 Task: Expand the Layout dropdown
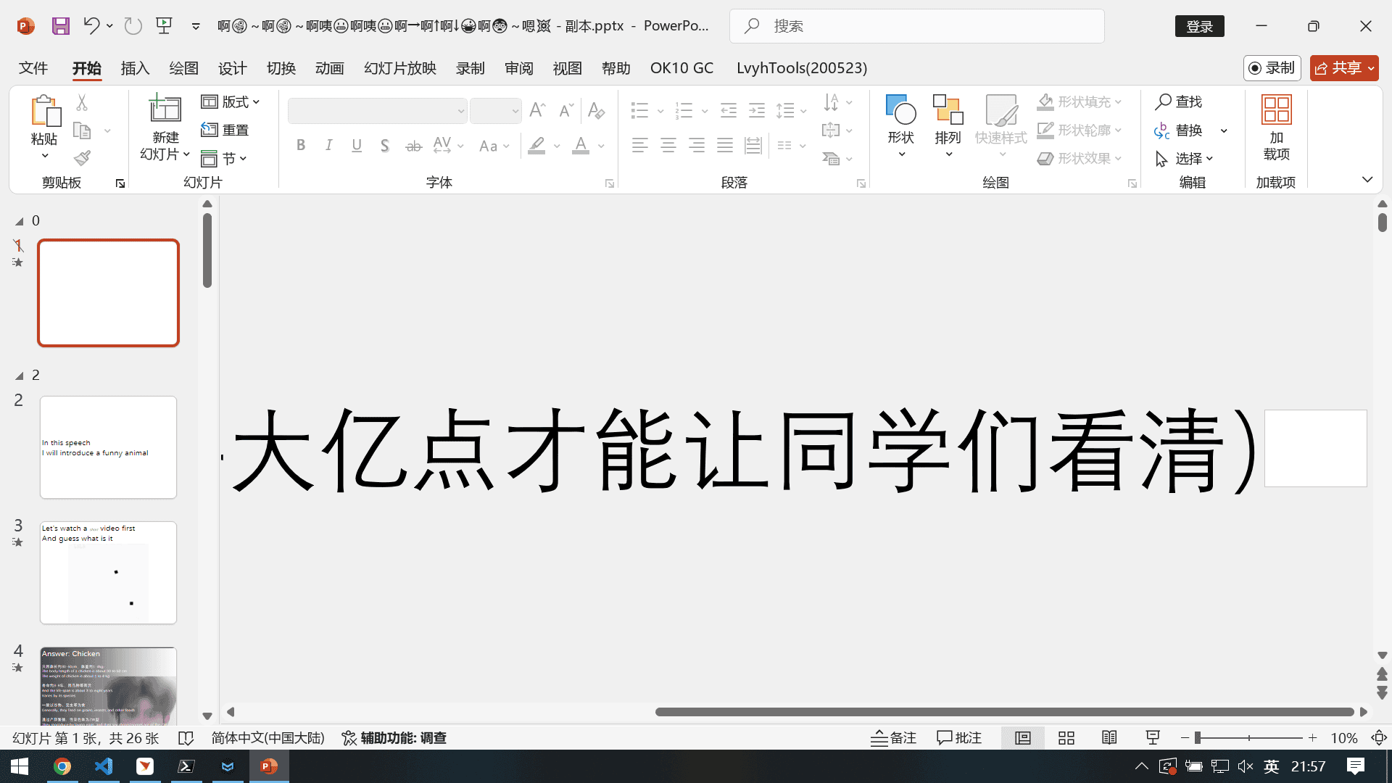[231, 101]
